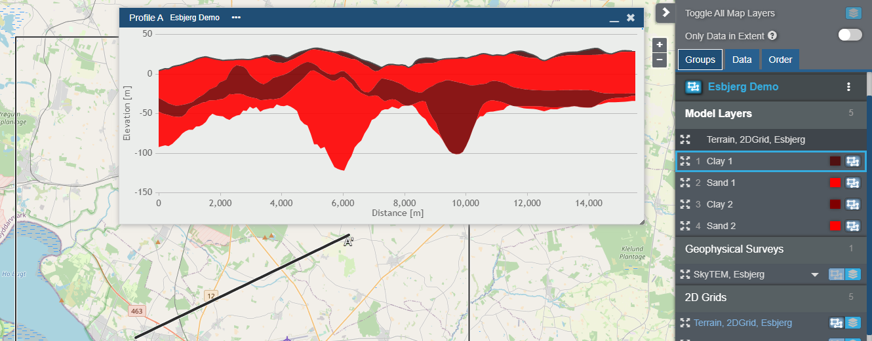
Task: Toggle all map layers icon
Action: 853,13
